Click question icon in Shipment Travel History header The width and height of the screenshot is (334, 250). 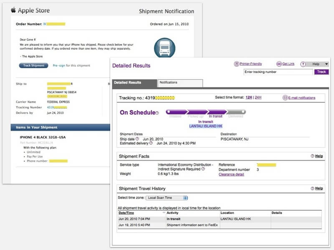pyautogui.click(x=312, y=188)
